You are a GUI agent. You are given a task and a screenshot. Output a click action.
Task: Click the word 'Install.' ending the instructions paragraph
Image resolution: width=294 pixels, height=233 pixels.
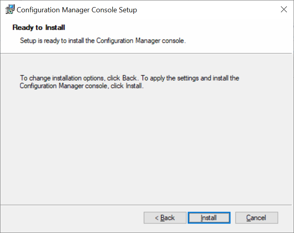(135, 86)
